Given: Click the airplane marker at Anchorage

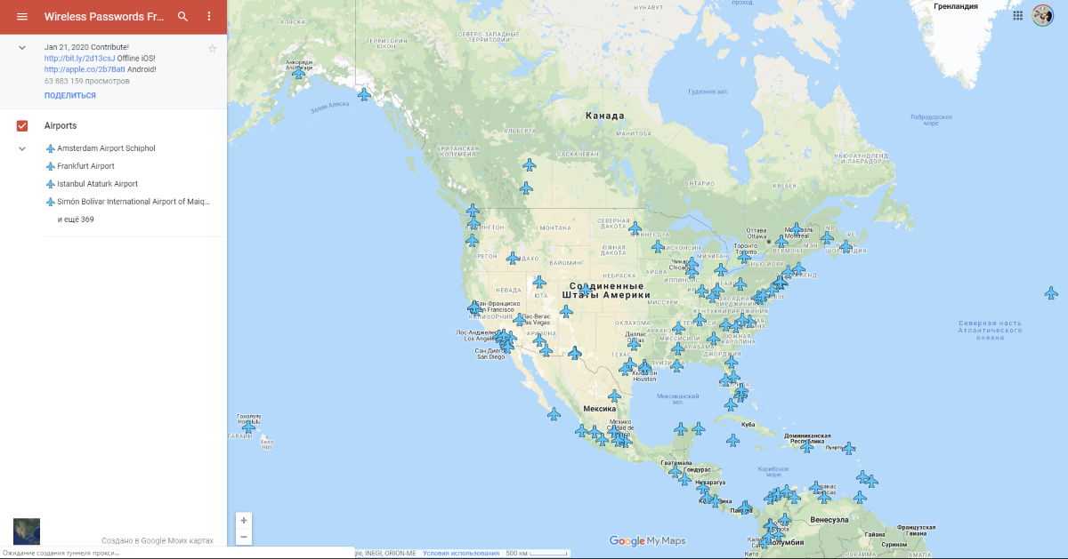Looking at the screenshot, I should click(x=298, y=73).
